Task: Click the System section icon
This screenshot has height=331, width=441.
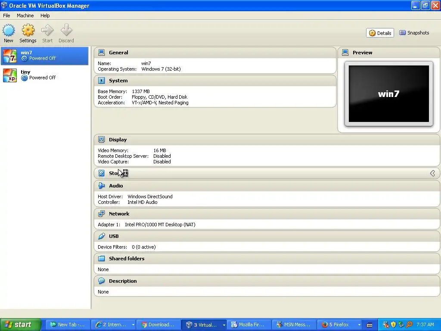Action: tap(102, 81)
